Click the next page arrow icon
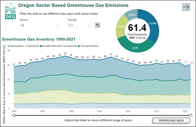Screen dimensions: 196x127 (x=187, y=7)
